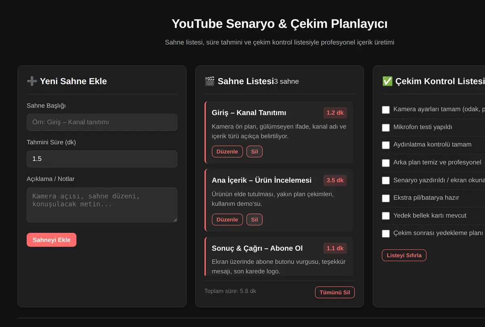
Task: Click the Kamera ön plan scene description
Action: [279, 131]
